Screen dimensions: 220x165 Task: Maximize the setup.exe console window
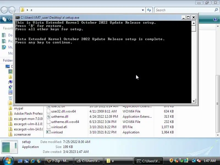click(188, 18)
